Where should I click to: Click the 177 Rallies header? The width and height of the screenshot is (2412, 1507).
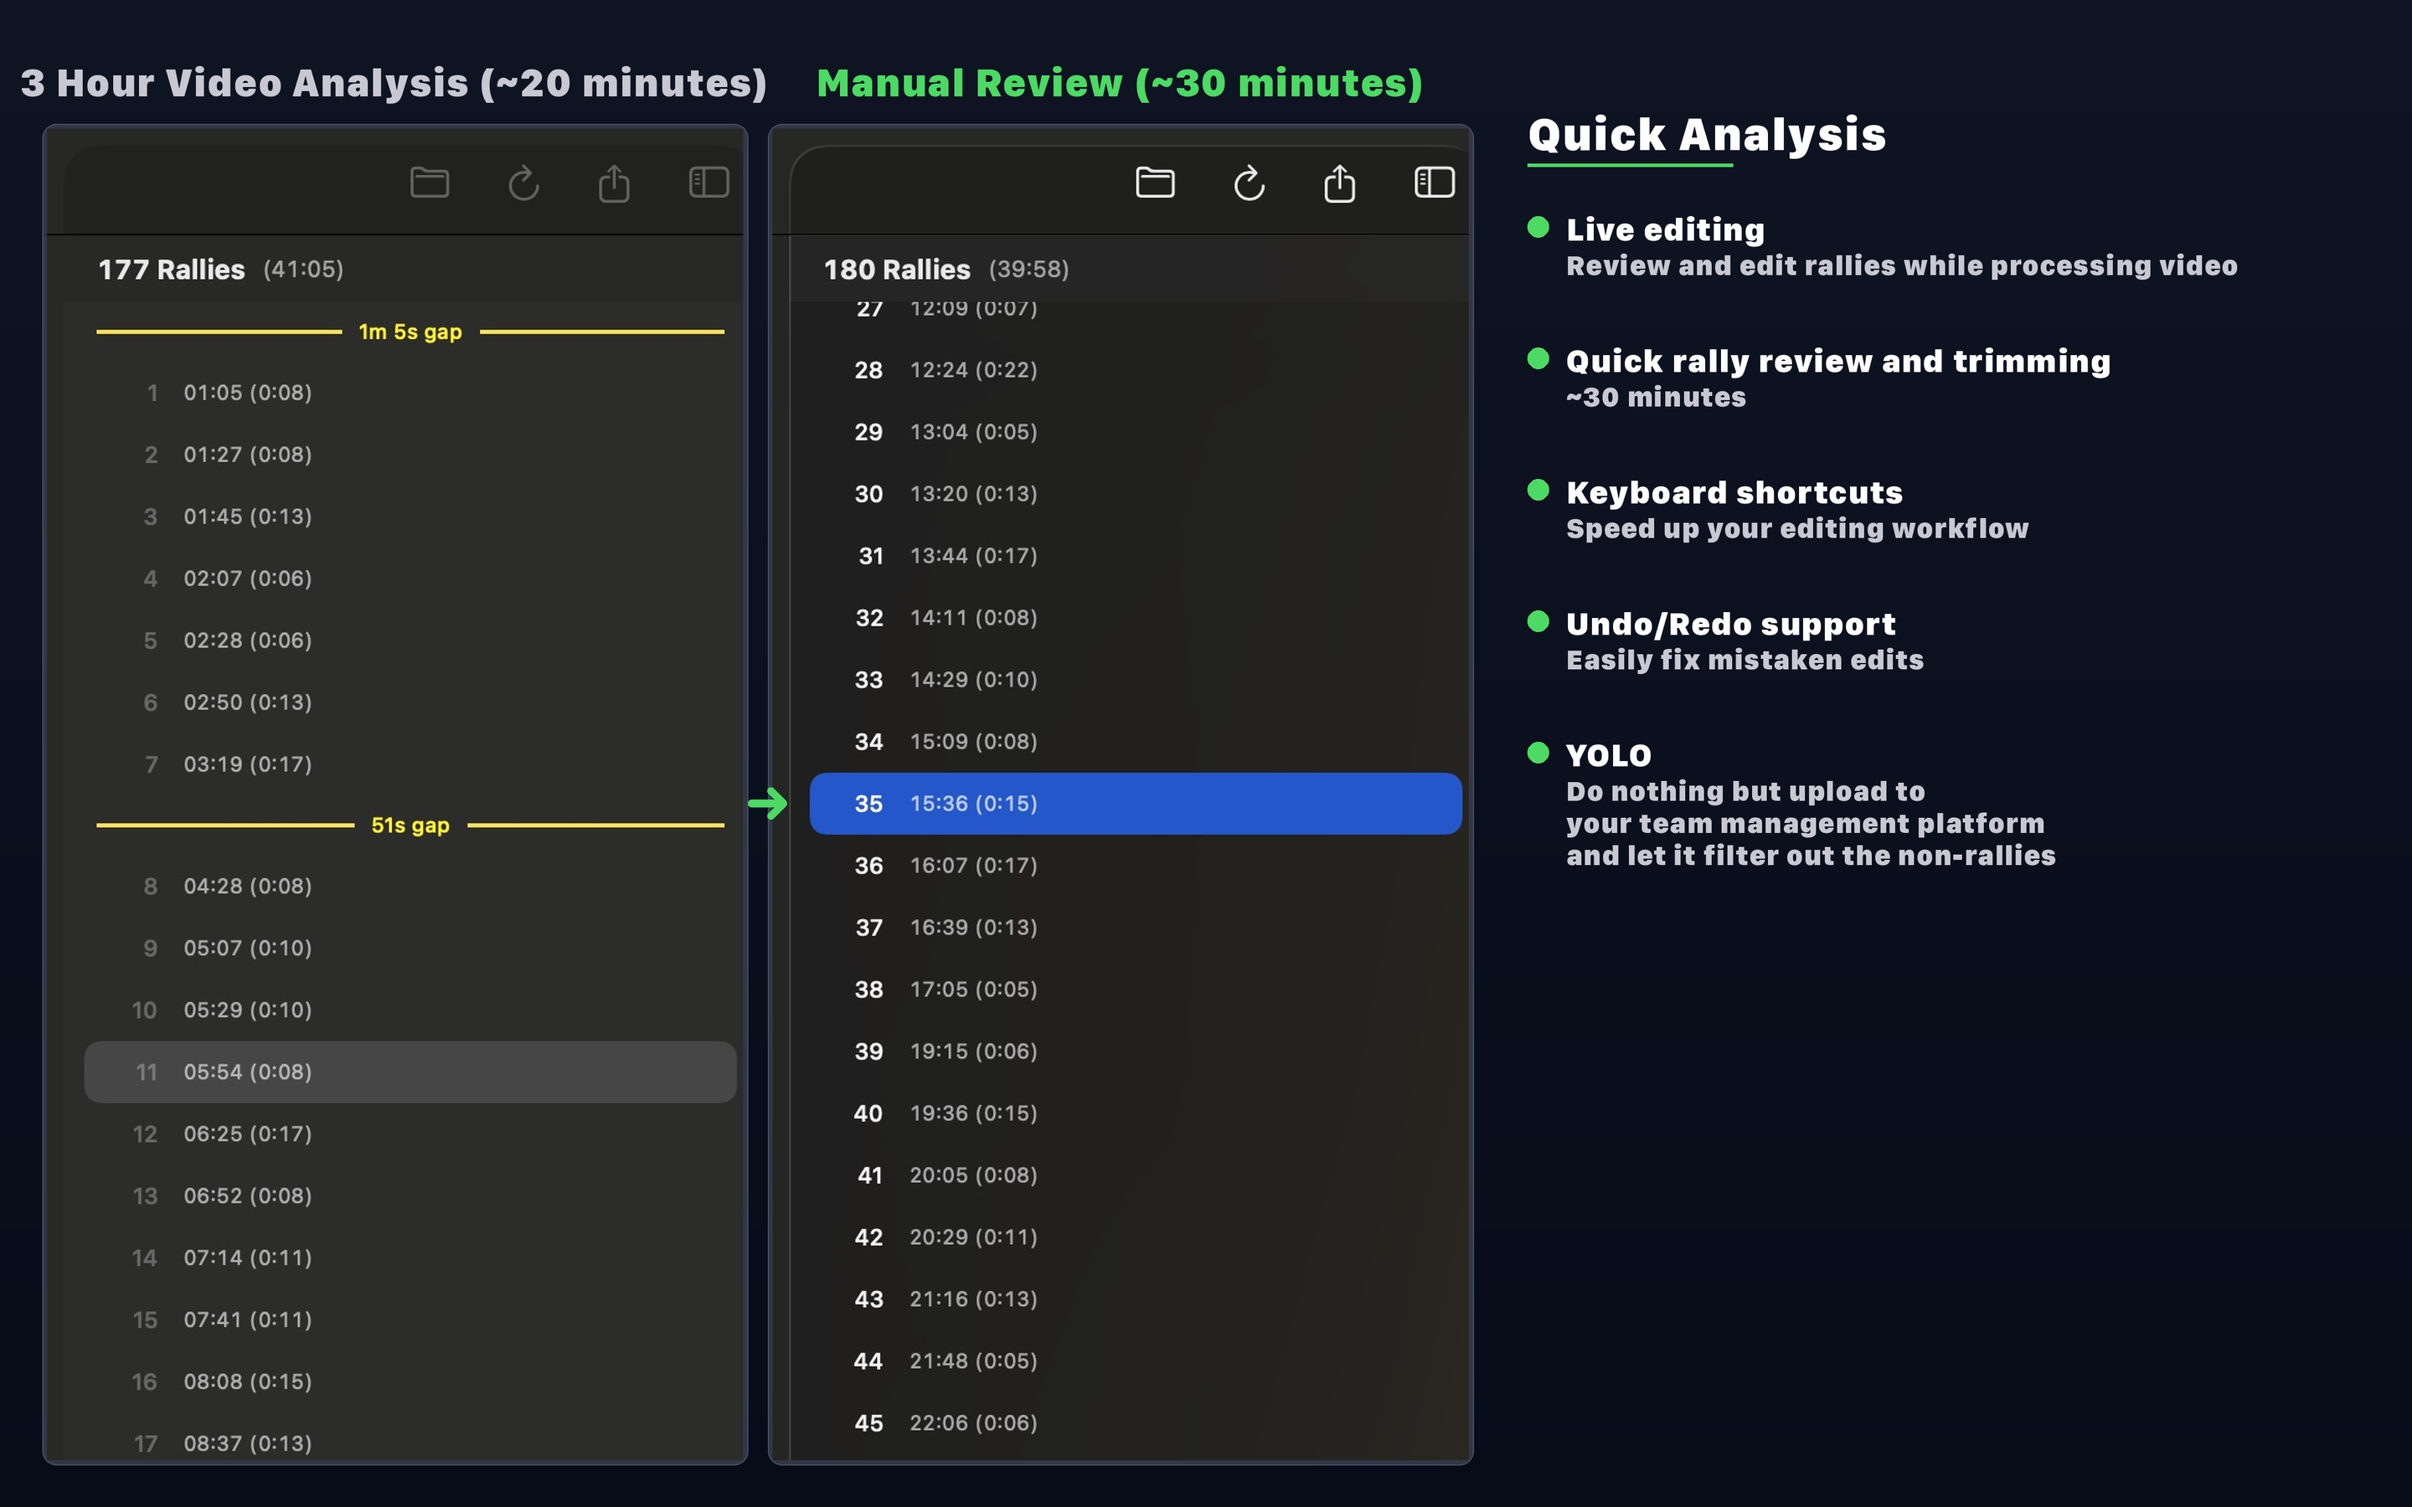coord(172,269)
